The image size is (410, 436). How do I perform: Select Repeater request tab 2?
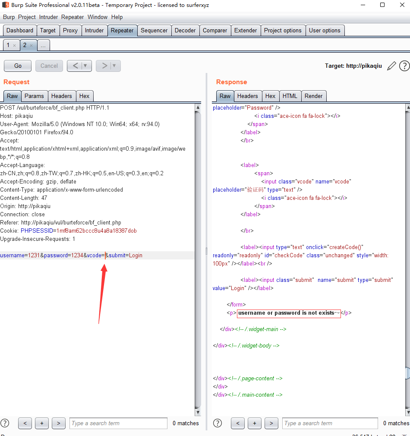click(x=25, y=45)
